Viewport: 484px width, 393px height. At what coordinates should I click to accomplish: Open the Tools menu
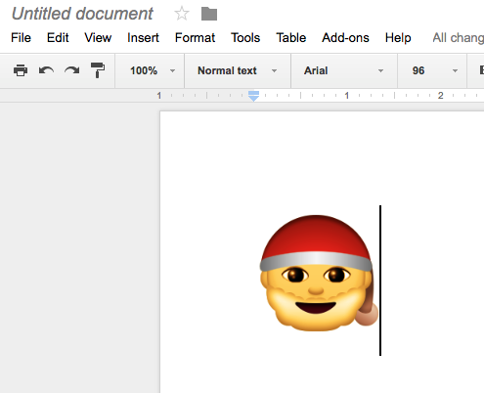point(245,38)
